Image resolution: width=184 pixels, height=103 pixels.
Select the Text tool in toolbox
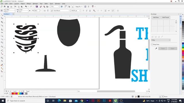(2, 46)
